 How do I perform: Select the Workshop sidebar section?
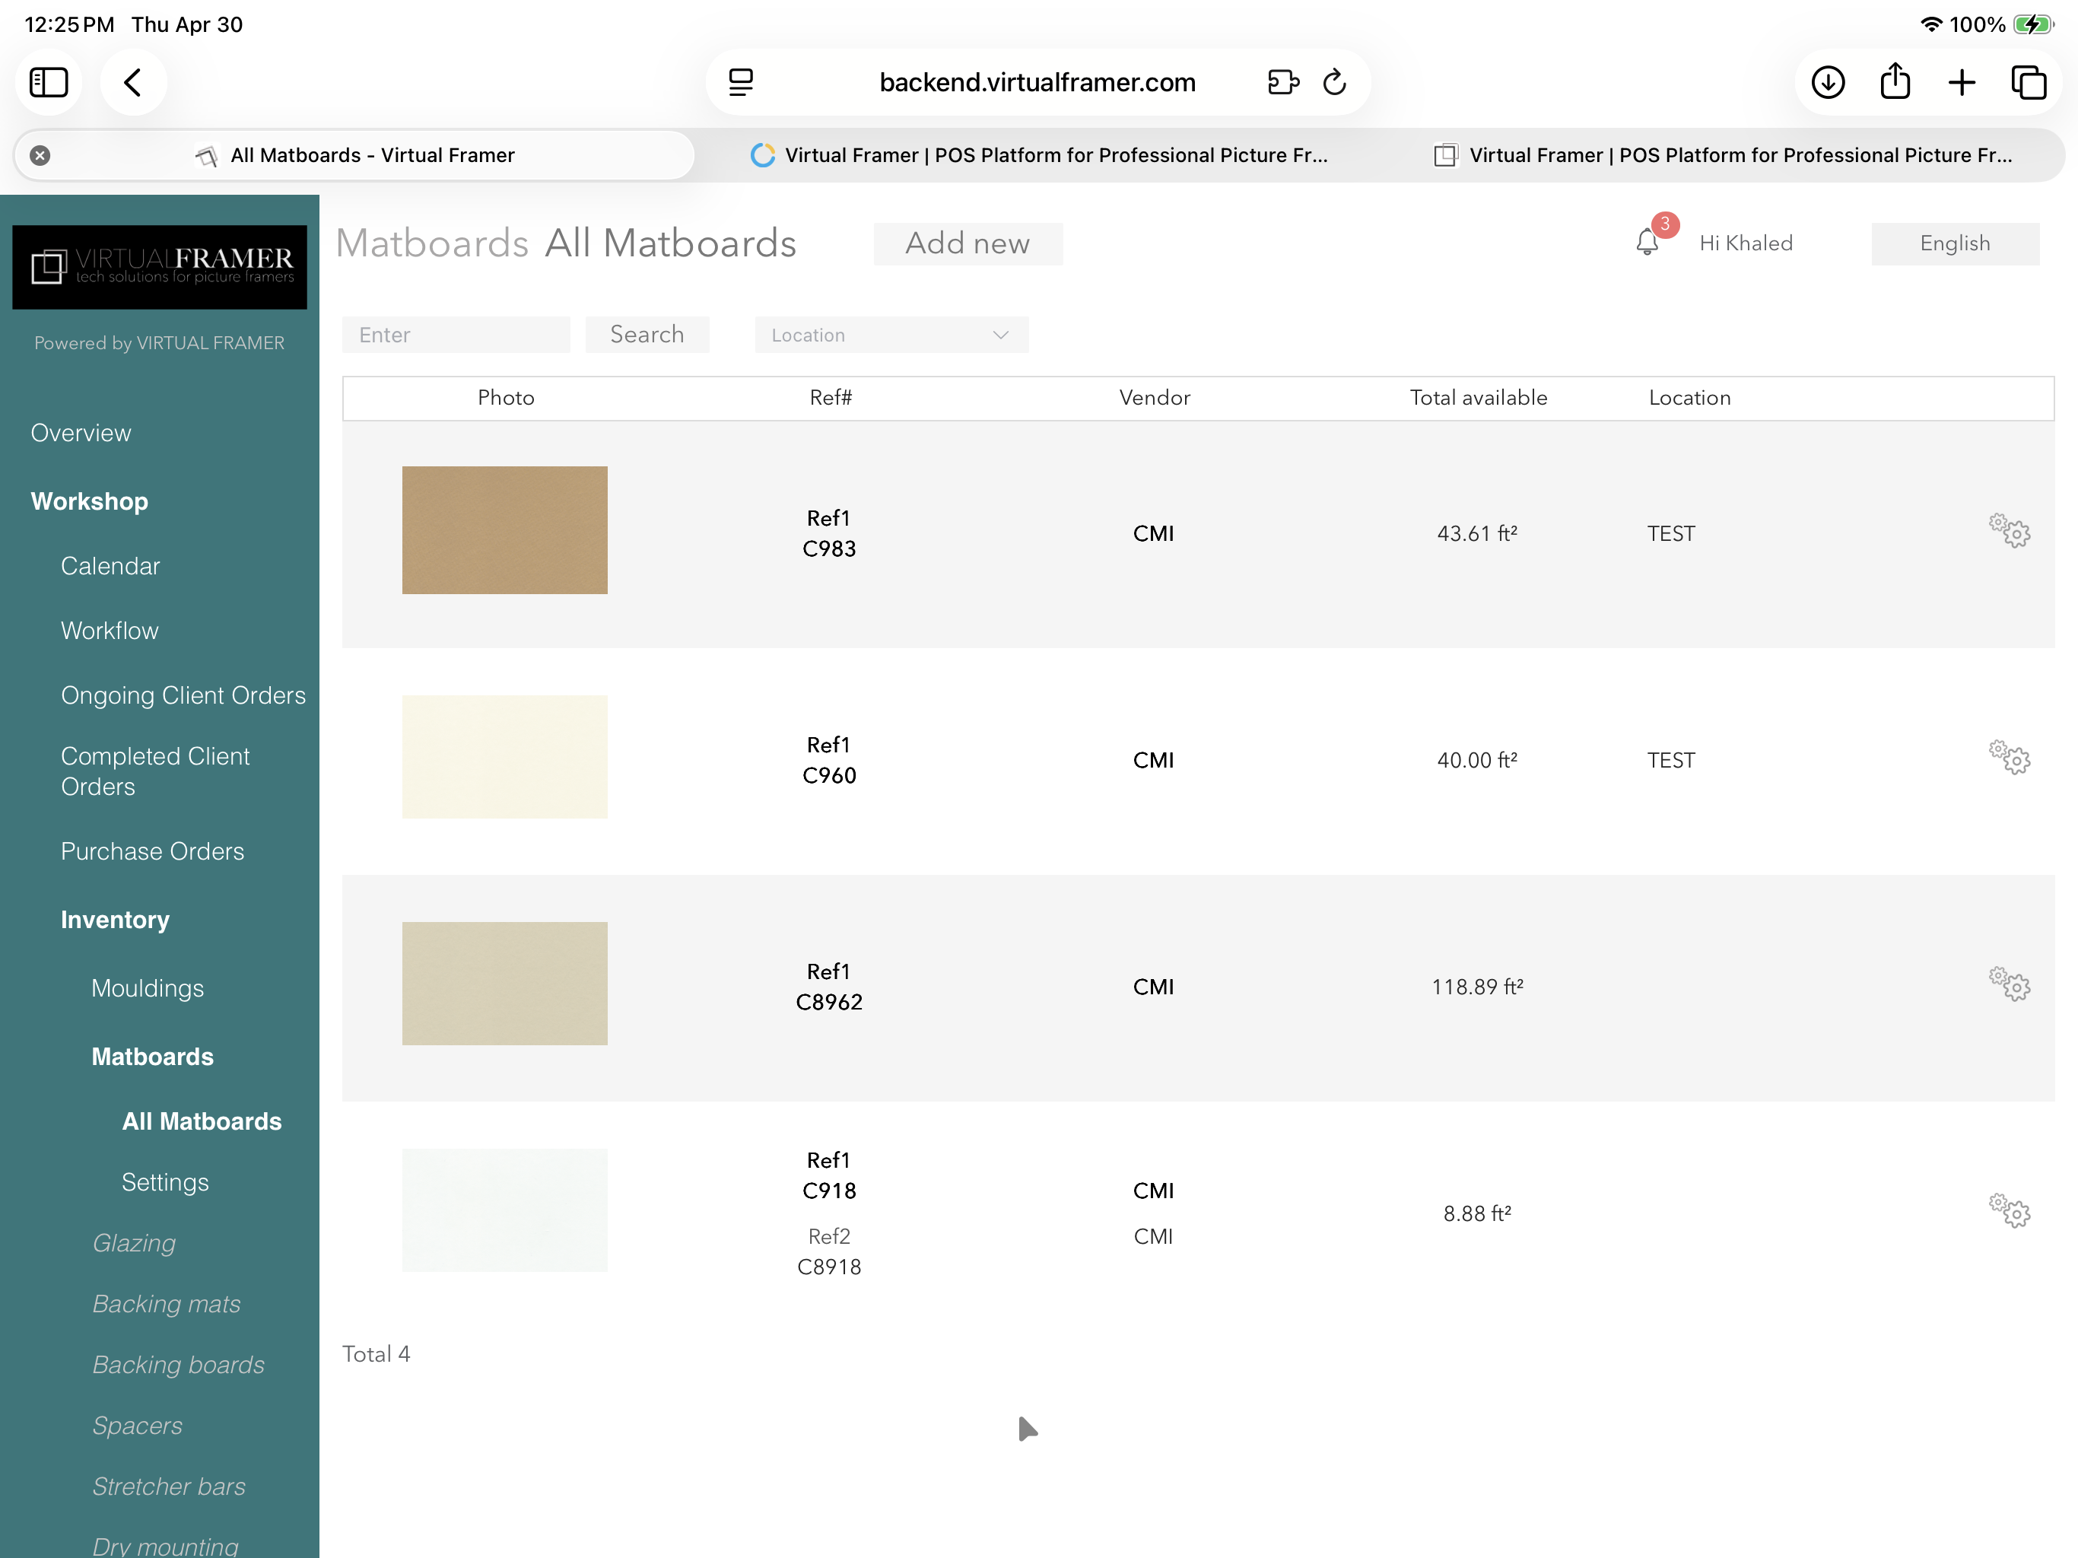(89, 502)
